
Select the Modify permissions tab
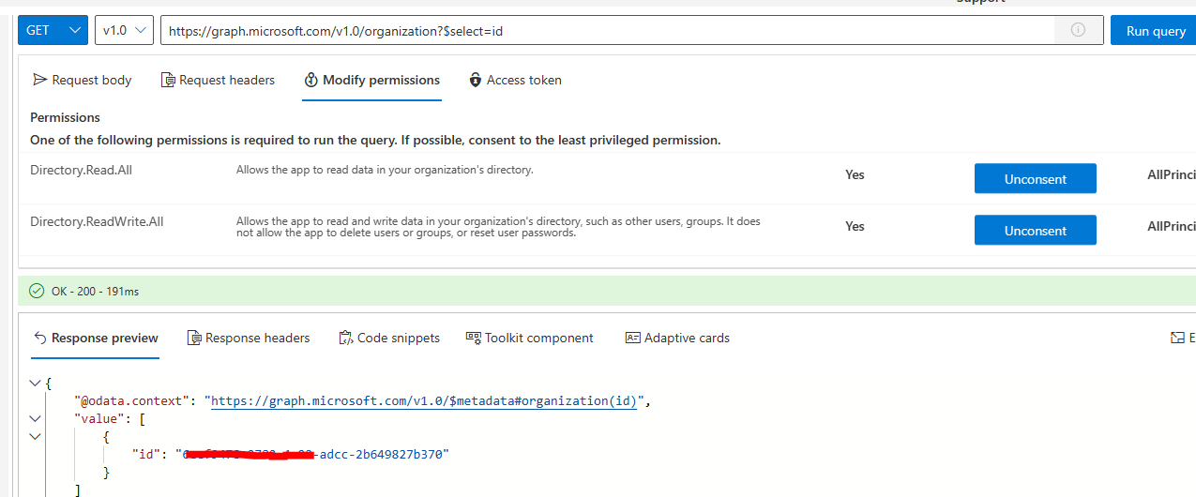pos(372,80)
